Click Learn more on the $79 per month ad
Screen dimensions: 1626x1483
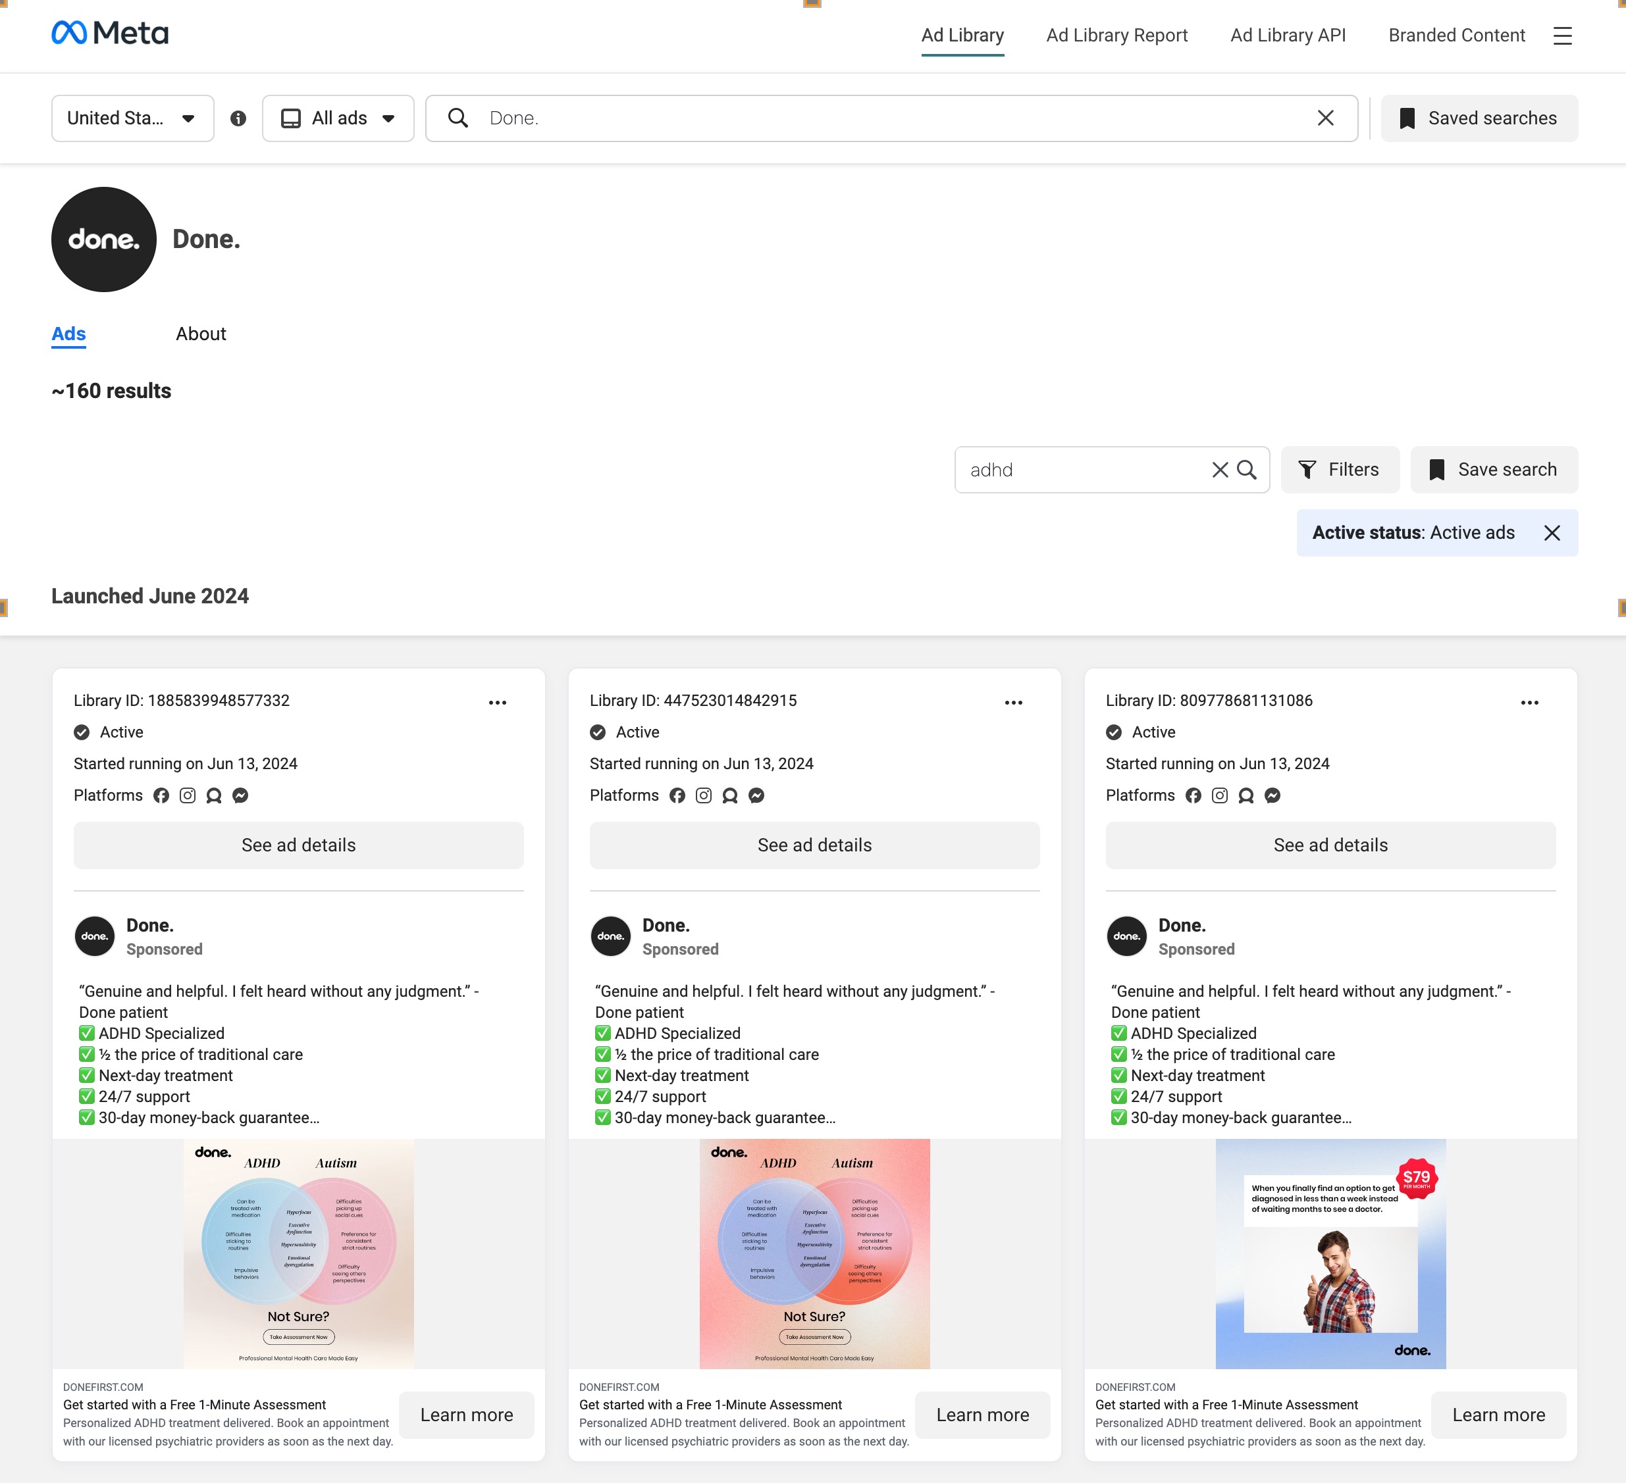coord(1498,1415)
